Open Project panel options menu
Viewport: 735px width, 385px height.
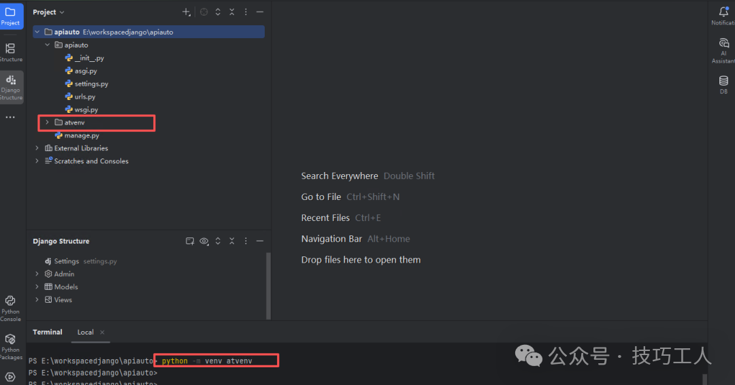(x=246, y=12)
